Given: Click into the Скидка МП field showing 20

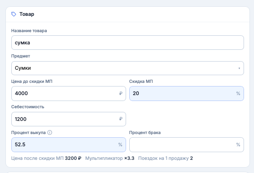Looking at the screenshot, I should coord(186,93).
